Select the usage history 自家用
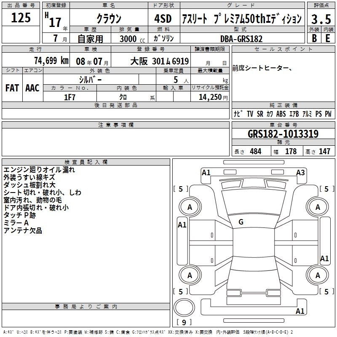Image resolution: width=337 pixels, height=337 pixels. (90, 39)
